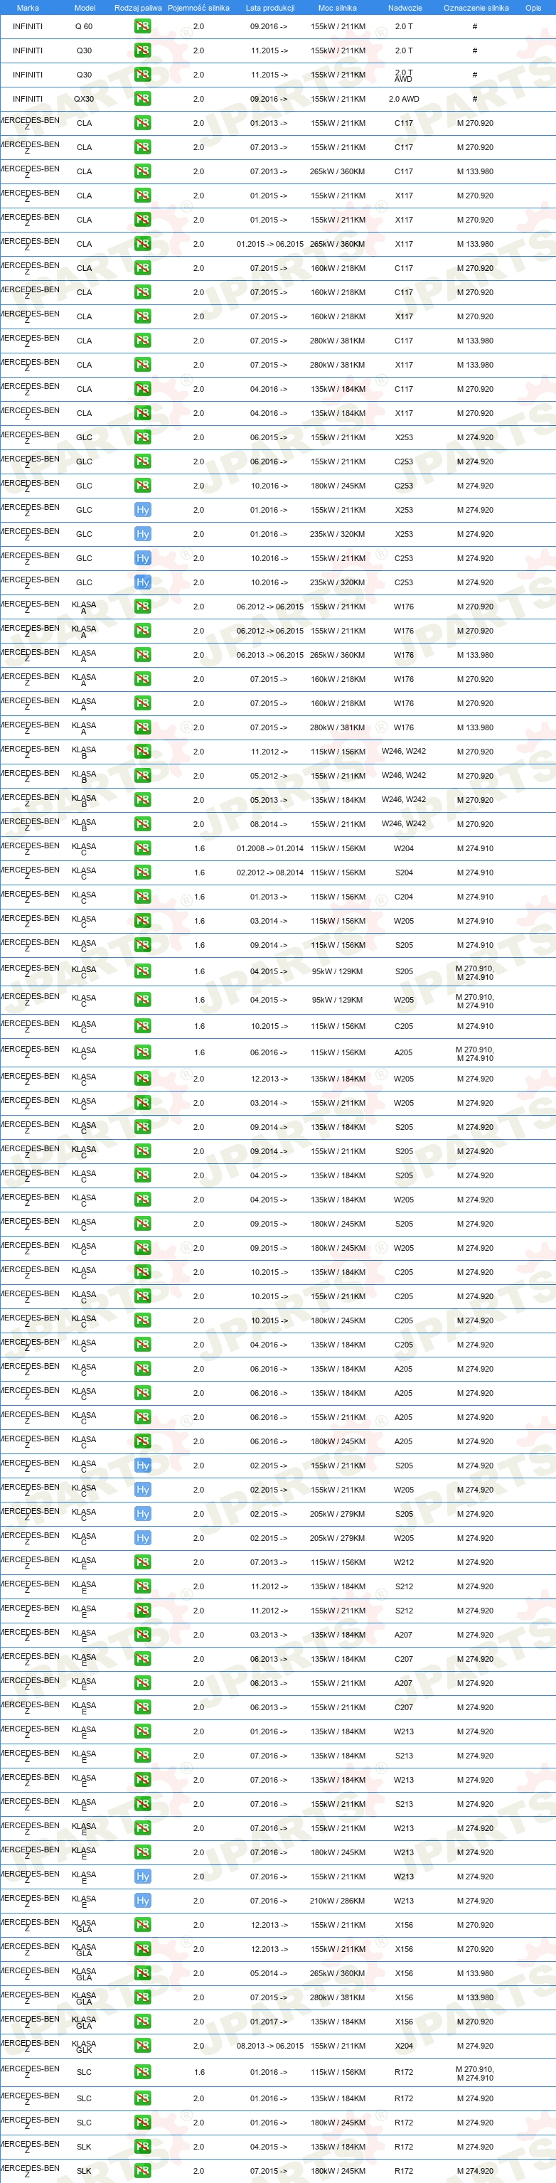The width and height of the screenshot is (556, 2183).
Task: Click Hy icon in Klasa E 155kW W213 hybrid row
Action: (142, 1877)
